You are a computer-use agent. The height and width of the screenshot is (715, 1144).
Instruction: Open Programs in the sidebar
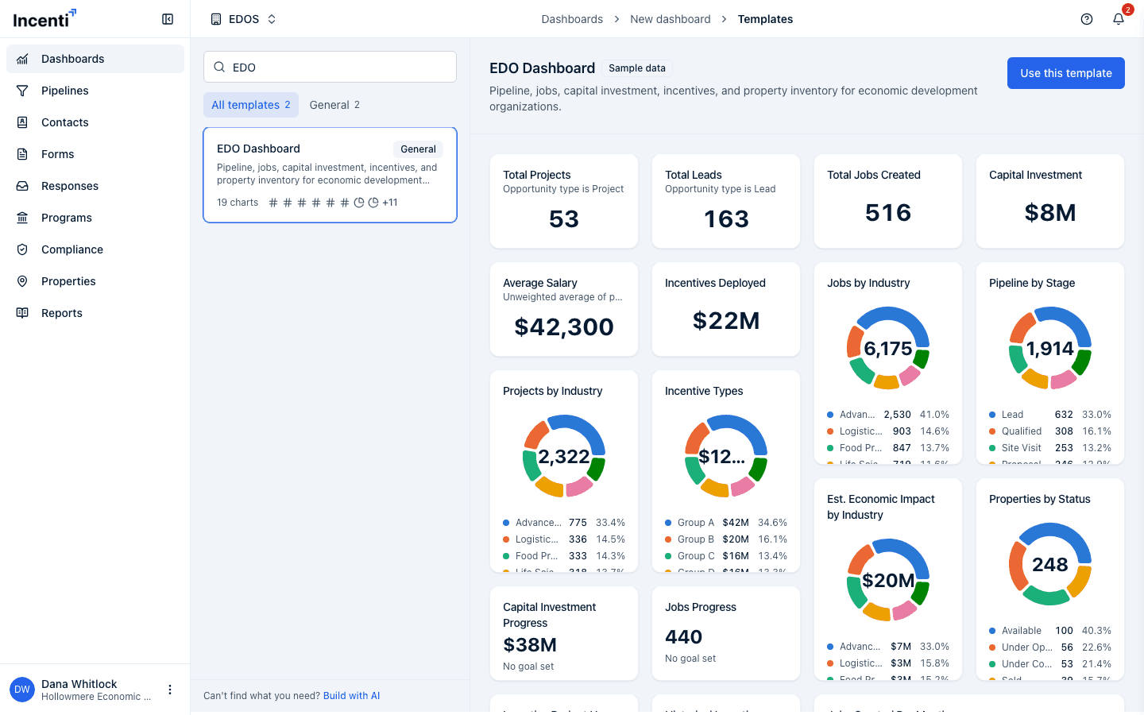[95, 218]
